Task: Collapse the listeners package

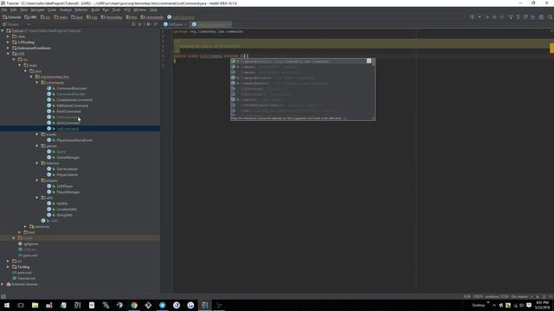Action: [x=37, y=163]
